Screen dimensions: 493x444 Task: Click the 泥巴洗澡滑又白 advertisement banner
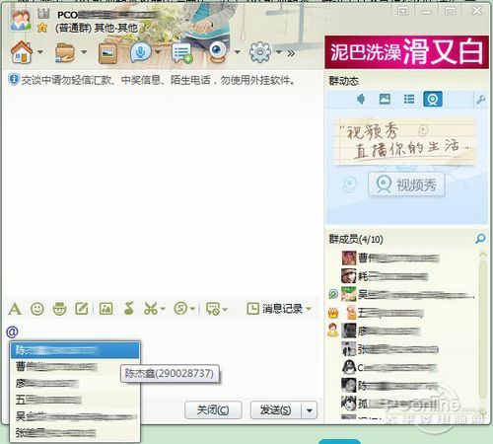click(x=406, y=52)
